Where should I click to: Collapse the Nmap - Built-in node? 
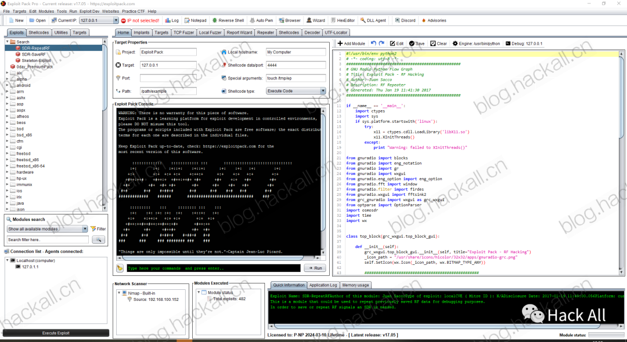119,293
